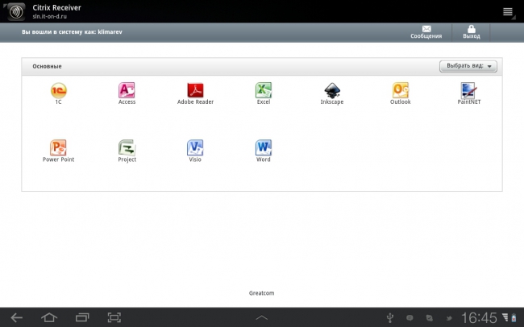Go to the Android home screen

click(x=49, y=317)
